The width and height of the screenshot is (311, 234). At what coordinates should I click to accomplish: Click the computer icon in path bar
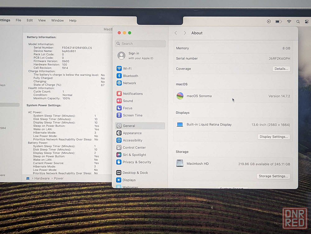point(28,178)
